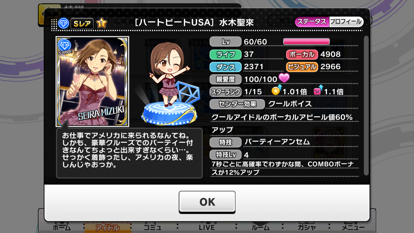This screenshot has height=233, width=414.
Task: Click the OK button
Action: (x=207, y=202)
